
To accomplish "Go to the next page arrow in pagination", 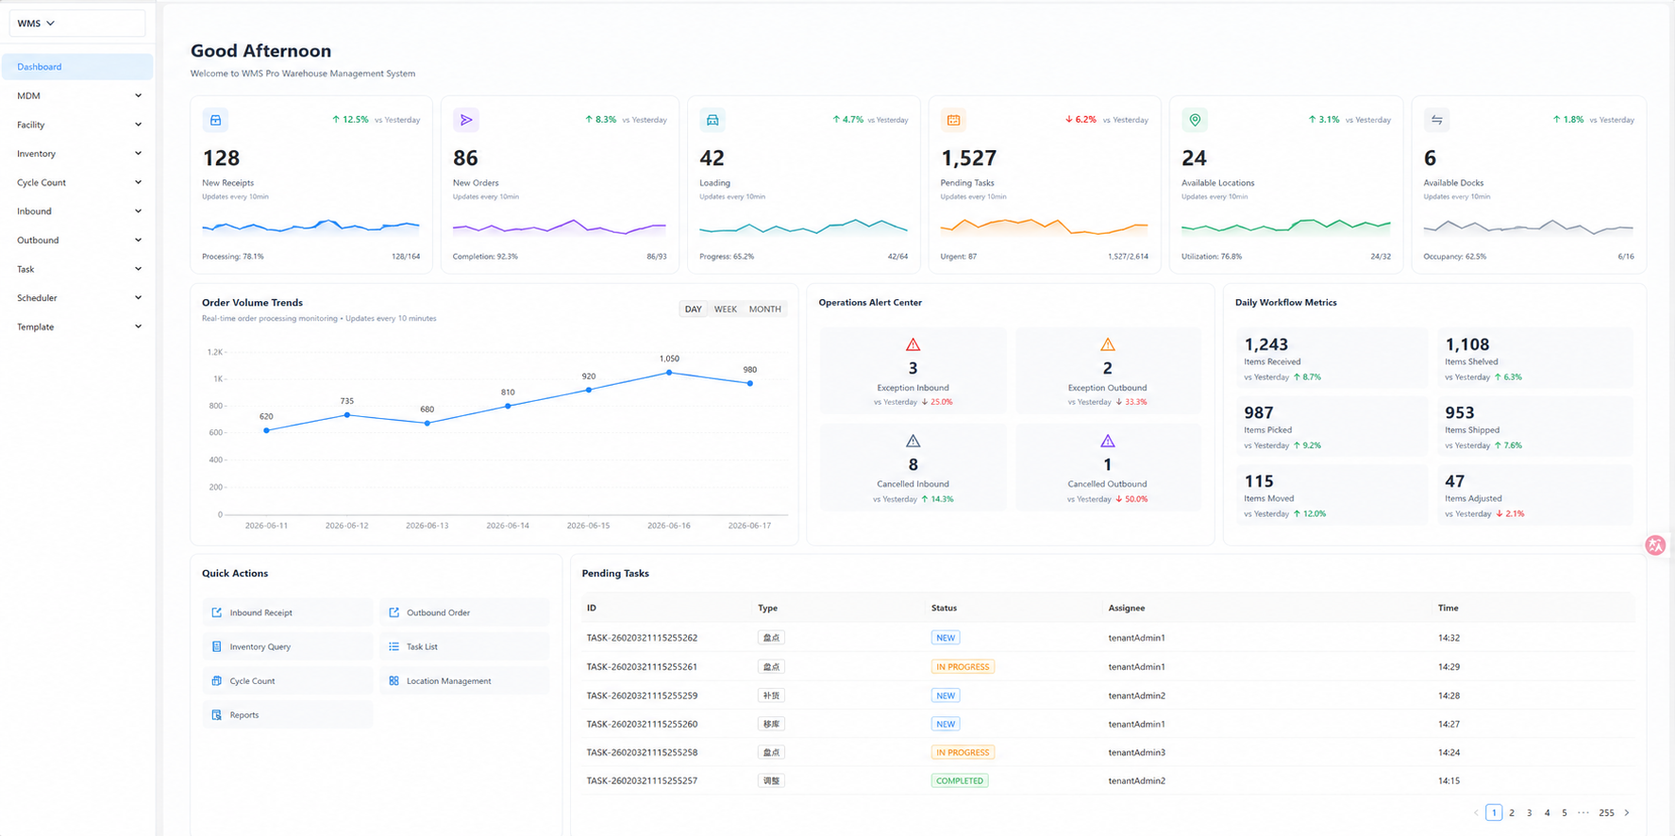I will point(1627,812).
